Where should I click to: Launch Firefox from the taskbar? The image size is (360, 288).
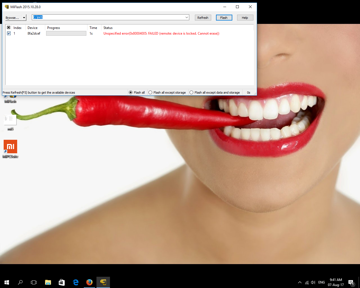(89, 282)
